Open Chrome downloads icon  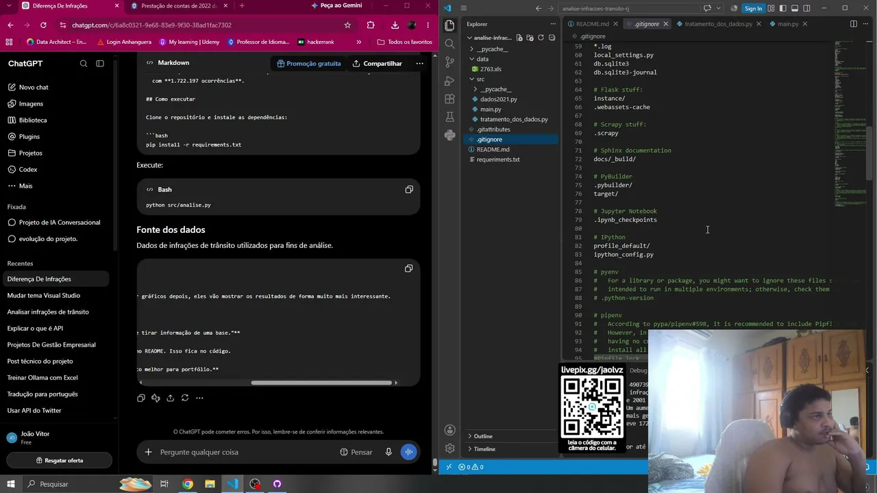pyautogui.click(x=395, y=25)
